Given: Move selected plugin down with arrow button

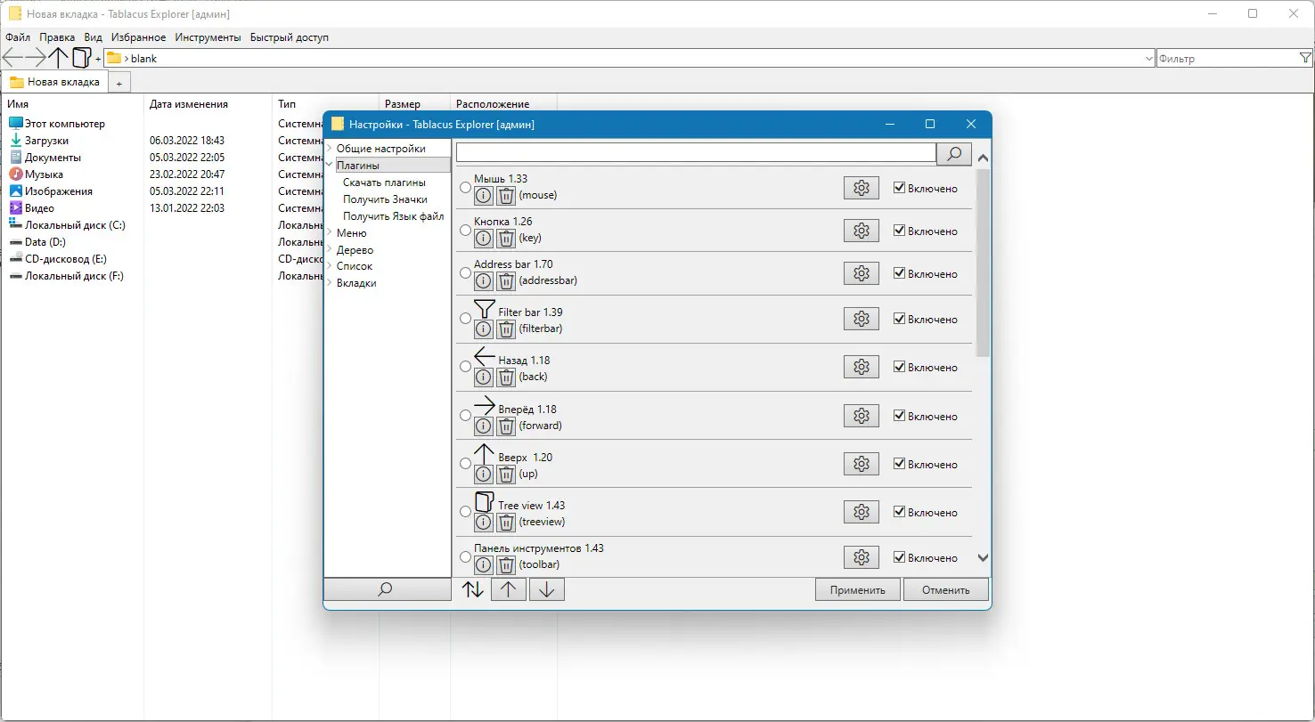Looking at the screenshot, I should coord(547,588).
